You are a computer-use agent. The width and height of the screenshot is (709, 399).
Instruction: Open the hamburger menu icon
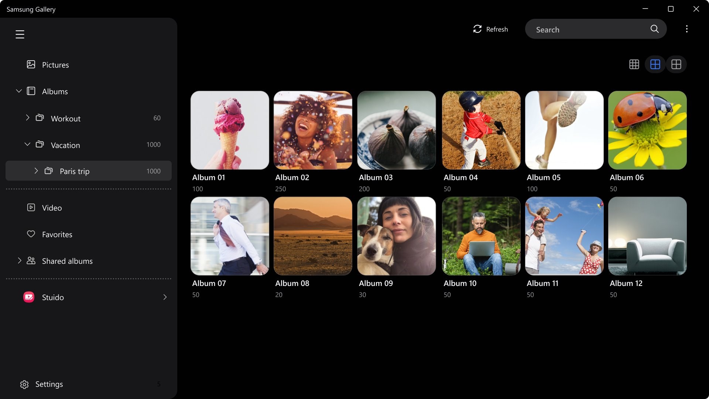pyautogui.click(x=20, y=34)
